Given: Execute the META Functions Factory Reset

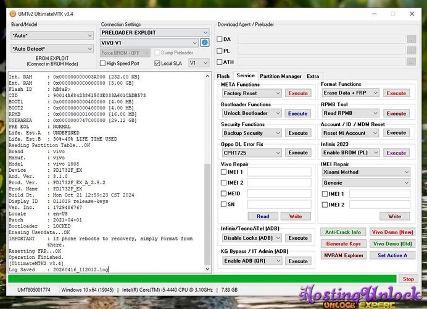Looking at the screenshot, I should [298, 93].
